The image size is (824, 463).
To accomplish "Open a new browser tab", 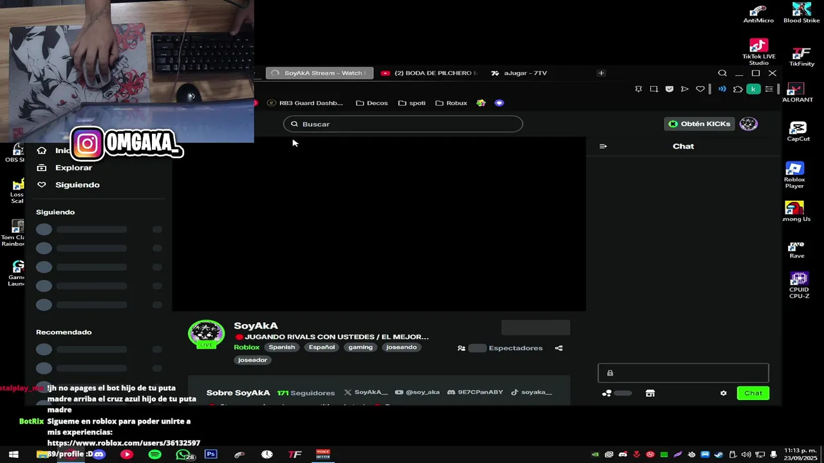I will tap(601, 73).
